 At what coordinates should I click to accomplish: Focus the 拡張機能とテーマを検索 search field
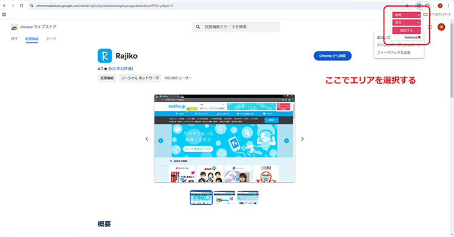(x=236, y=27)
